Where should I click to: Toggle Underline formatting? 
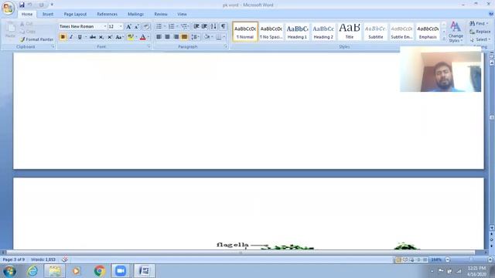(80, 37)
